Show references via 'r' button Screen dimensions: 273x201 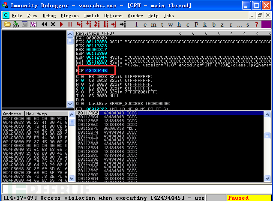click(x=231, y=25)
